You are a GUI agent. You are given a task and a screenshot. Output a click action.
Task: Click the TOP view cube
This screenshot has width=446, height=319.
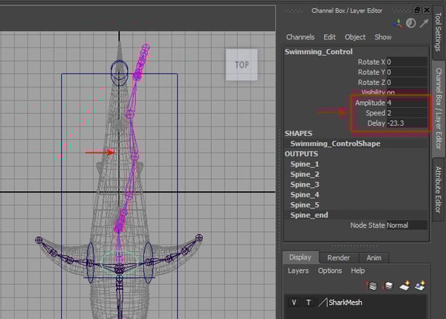pyautogui.click(x=242, y=65)
